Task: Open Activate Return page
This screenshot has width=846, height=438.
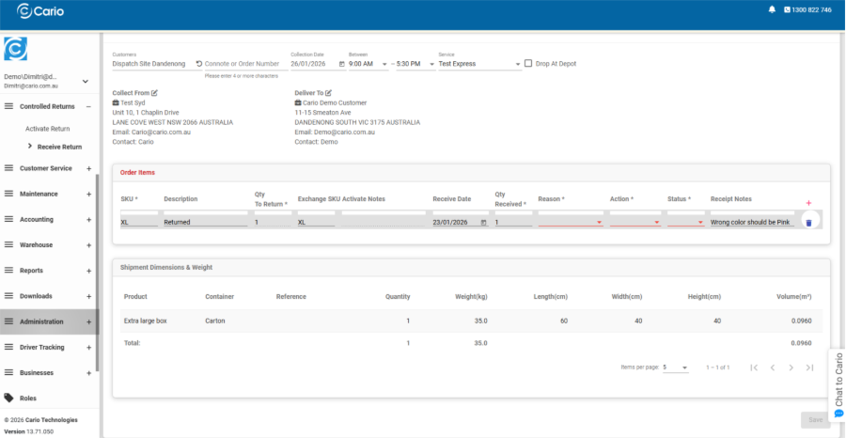Action: tap(48, 128)
